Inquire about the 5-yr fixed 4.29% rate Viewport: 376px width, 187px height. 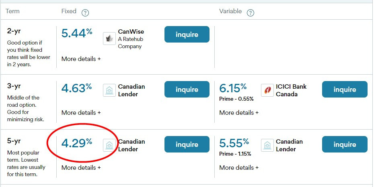pos(187,144)
